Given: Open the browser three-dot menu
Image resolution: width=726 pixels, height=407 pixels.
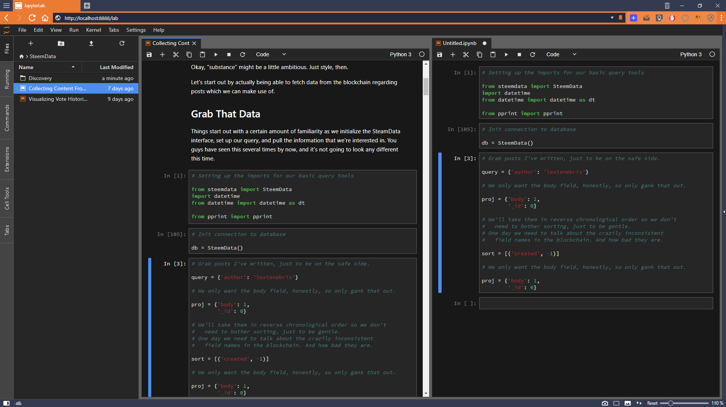Looking at the screenshot, I should [x=721, y=18].
